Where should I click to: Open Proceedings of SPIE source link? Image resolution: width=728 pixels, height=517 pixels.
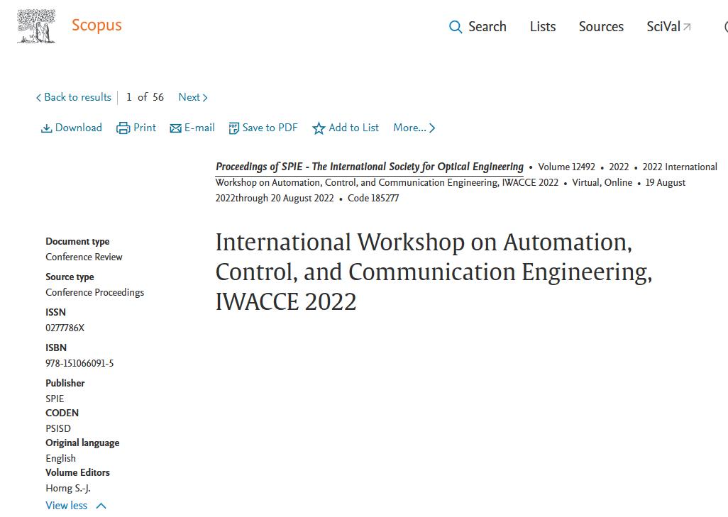coord(369,167)
